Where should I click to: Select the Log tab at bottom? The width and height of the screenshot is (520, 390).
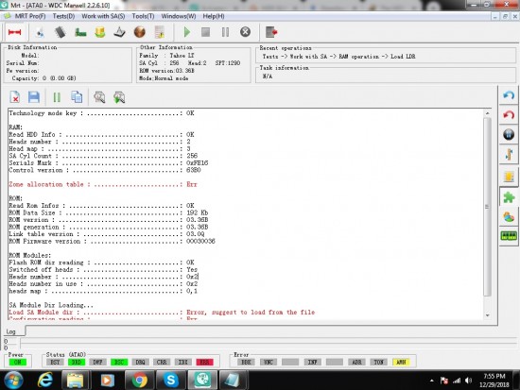point(11,331)
